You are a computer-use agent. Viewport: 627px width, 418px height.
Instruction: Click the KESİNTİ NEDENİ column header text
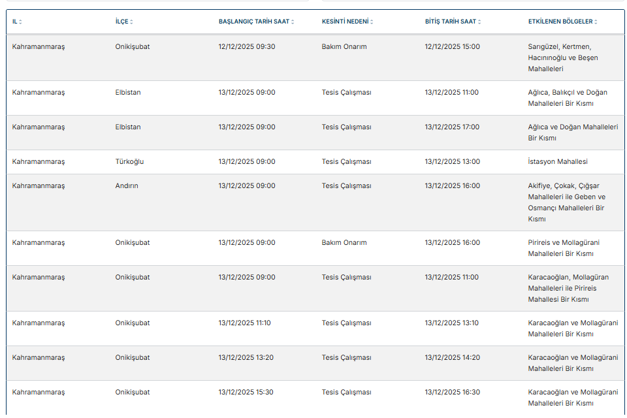345,22
